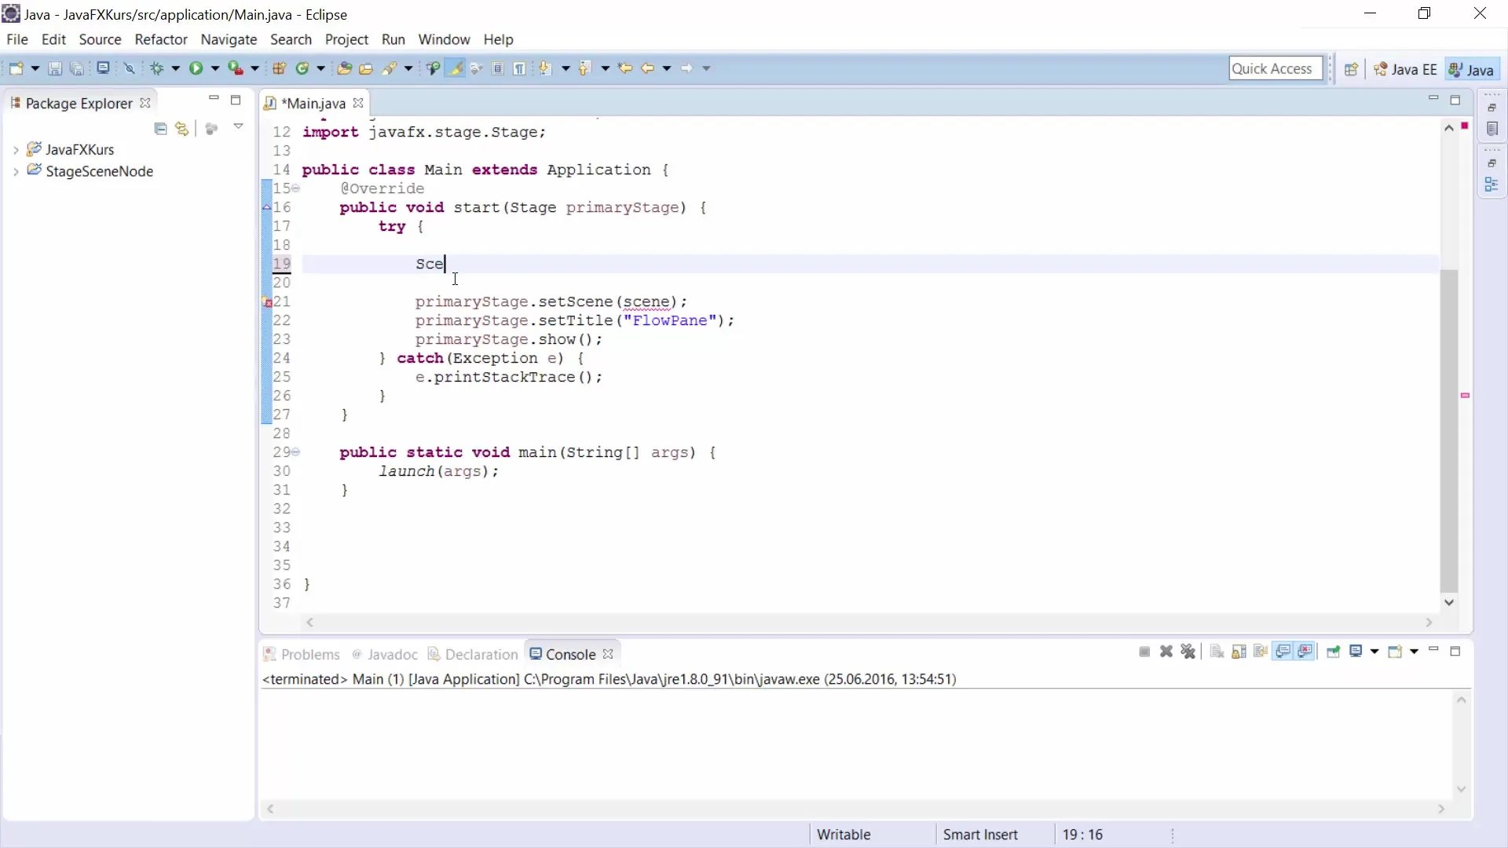The width and height of the screenshot is (1508, 848).
Task: Click the Search flashlight icon in toolbar
Action: 389,68
